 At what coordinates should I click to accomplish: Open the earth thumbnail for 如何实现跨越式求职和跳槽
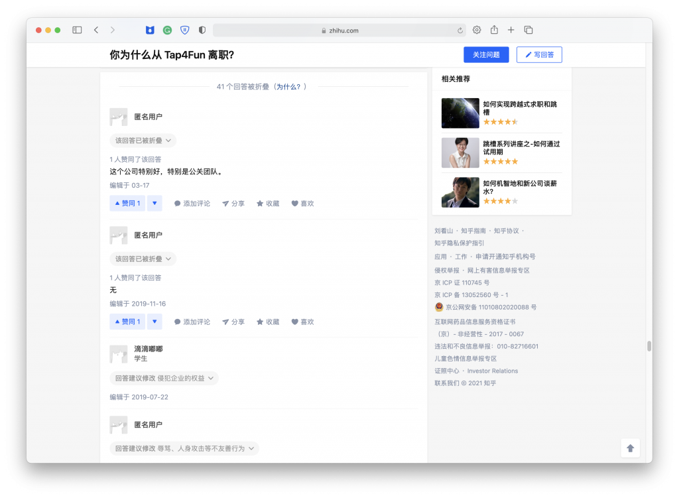tap(460, 113)
